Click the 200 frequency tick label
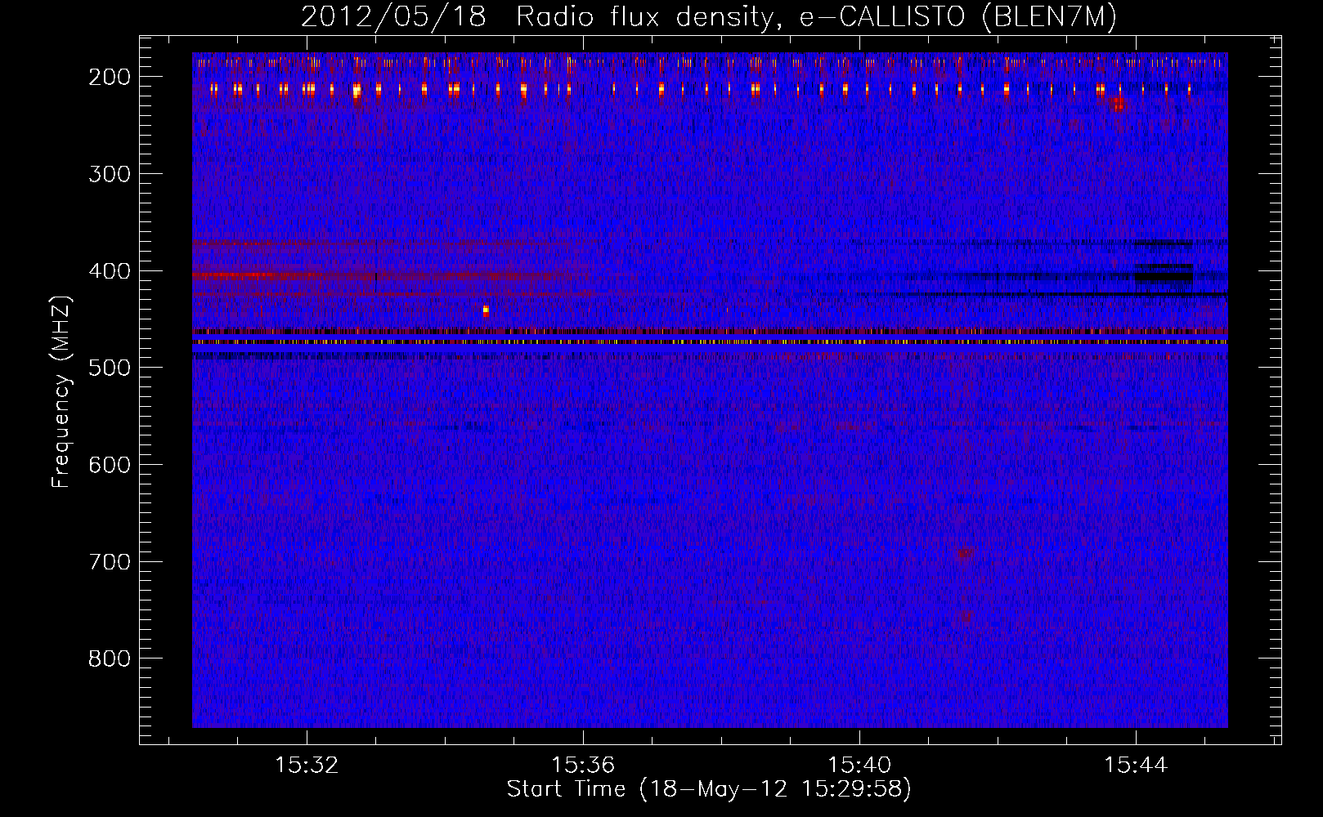This screenshot has height=817, width=1323. (x=110, y=77)
